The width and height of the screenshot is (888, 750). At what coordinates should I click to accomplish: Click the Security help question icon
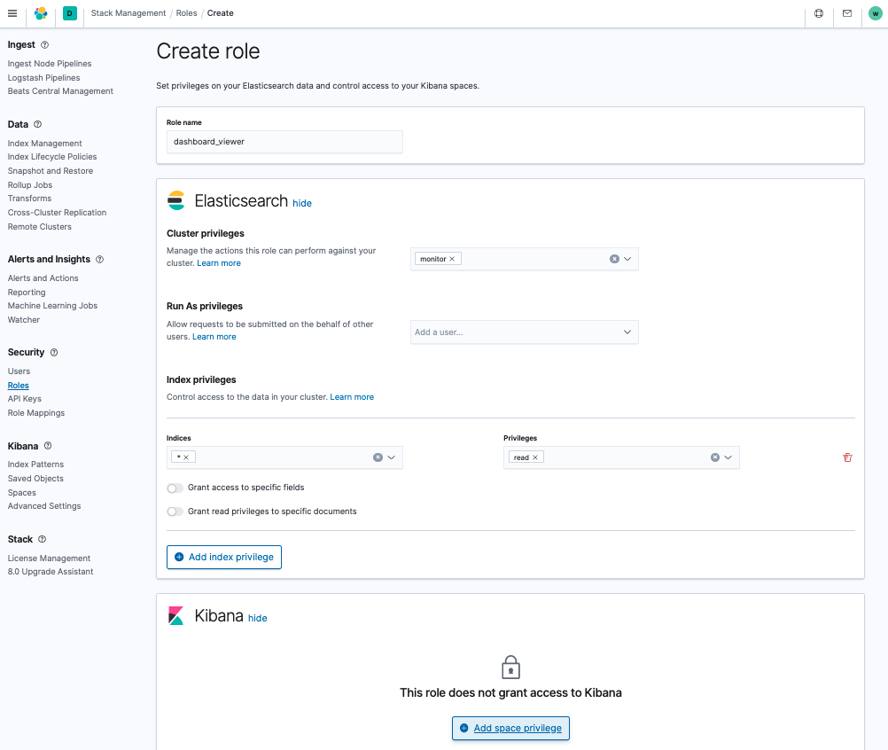(54, 352)
